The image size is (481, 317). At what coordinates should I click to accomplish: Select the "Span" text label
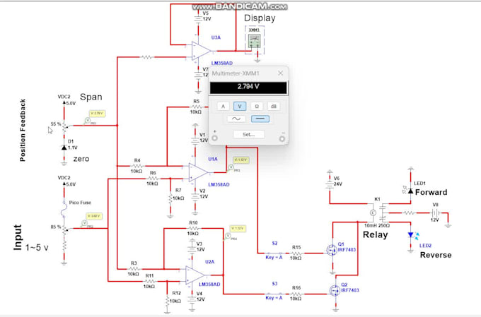91,97
